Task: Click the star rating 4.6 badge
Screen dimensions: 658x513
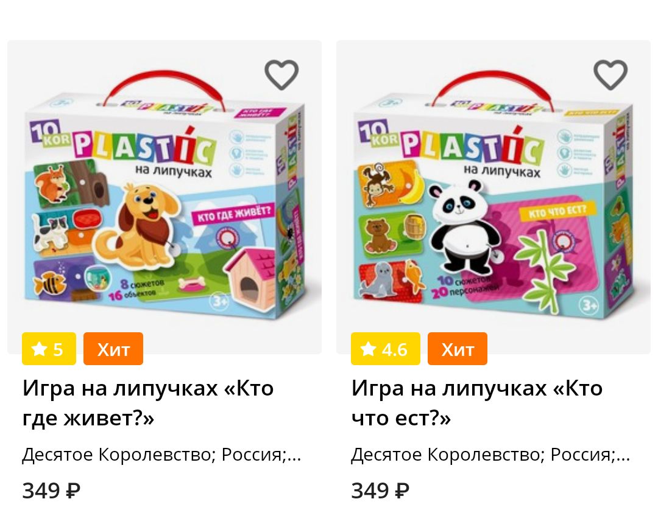Action: (385, 349)
